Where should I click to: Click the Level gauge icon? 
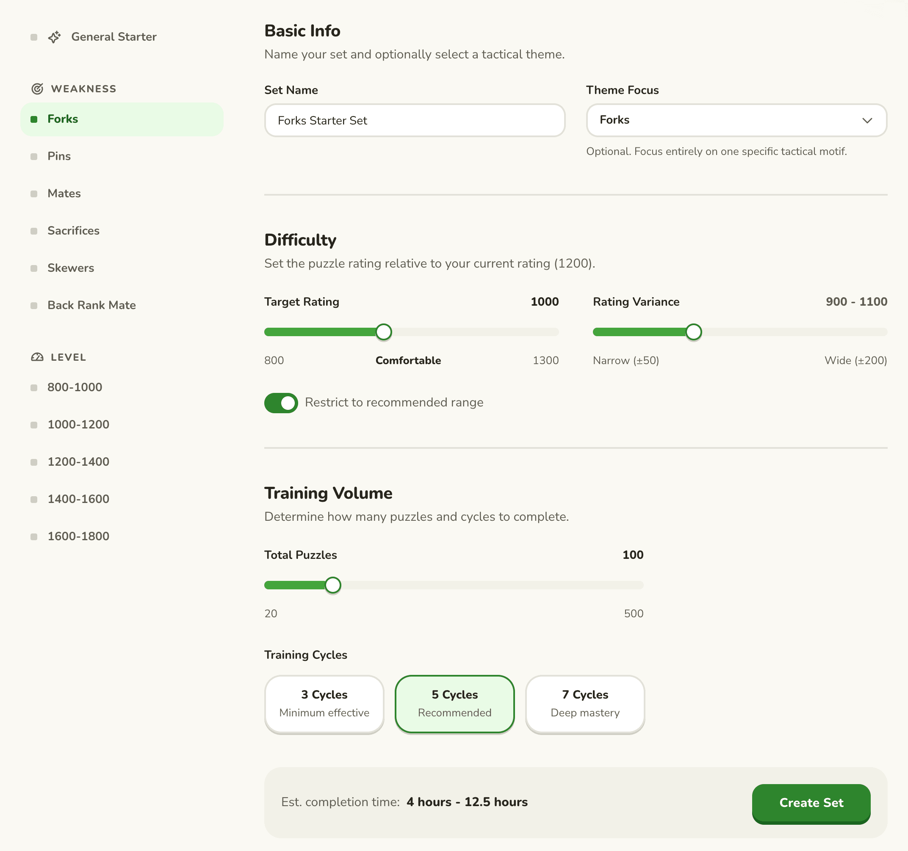(x=37, y=357)
